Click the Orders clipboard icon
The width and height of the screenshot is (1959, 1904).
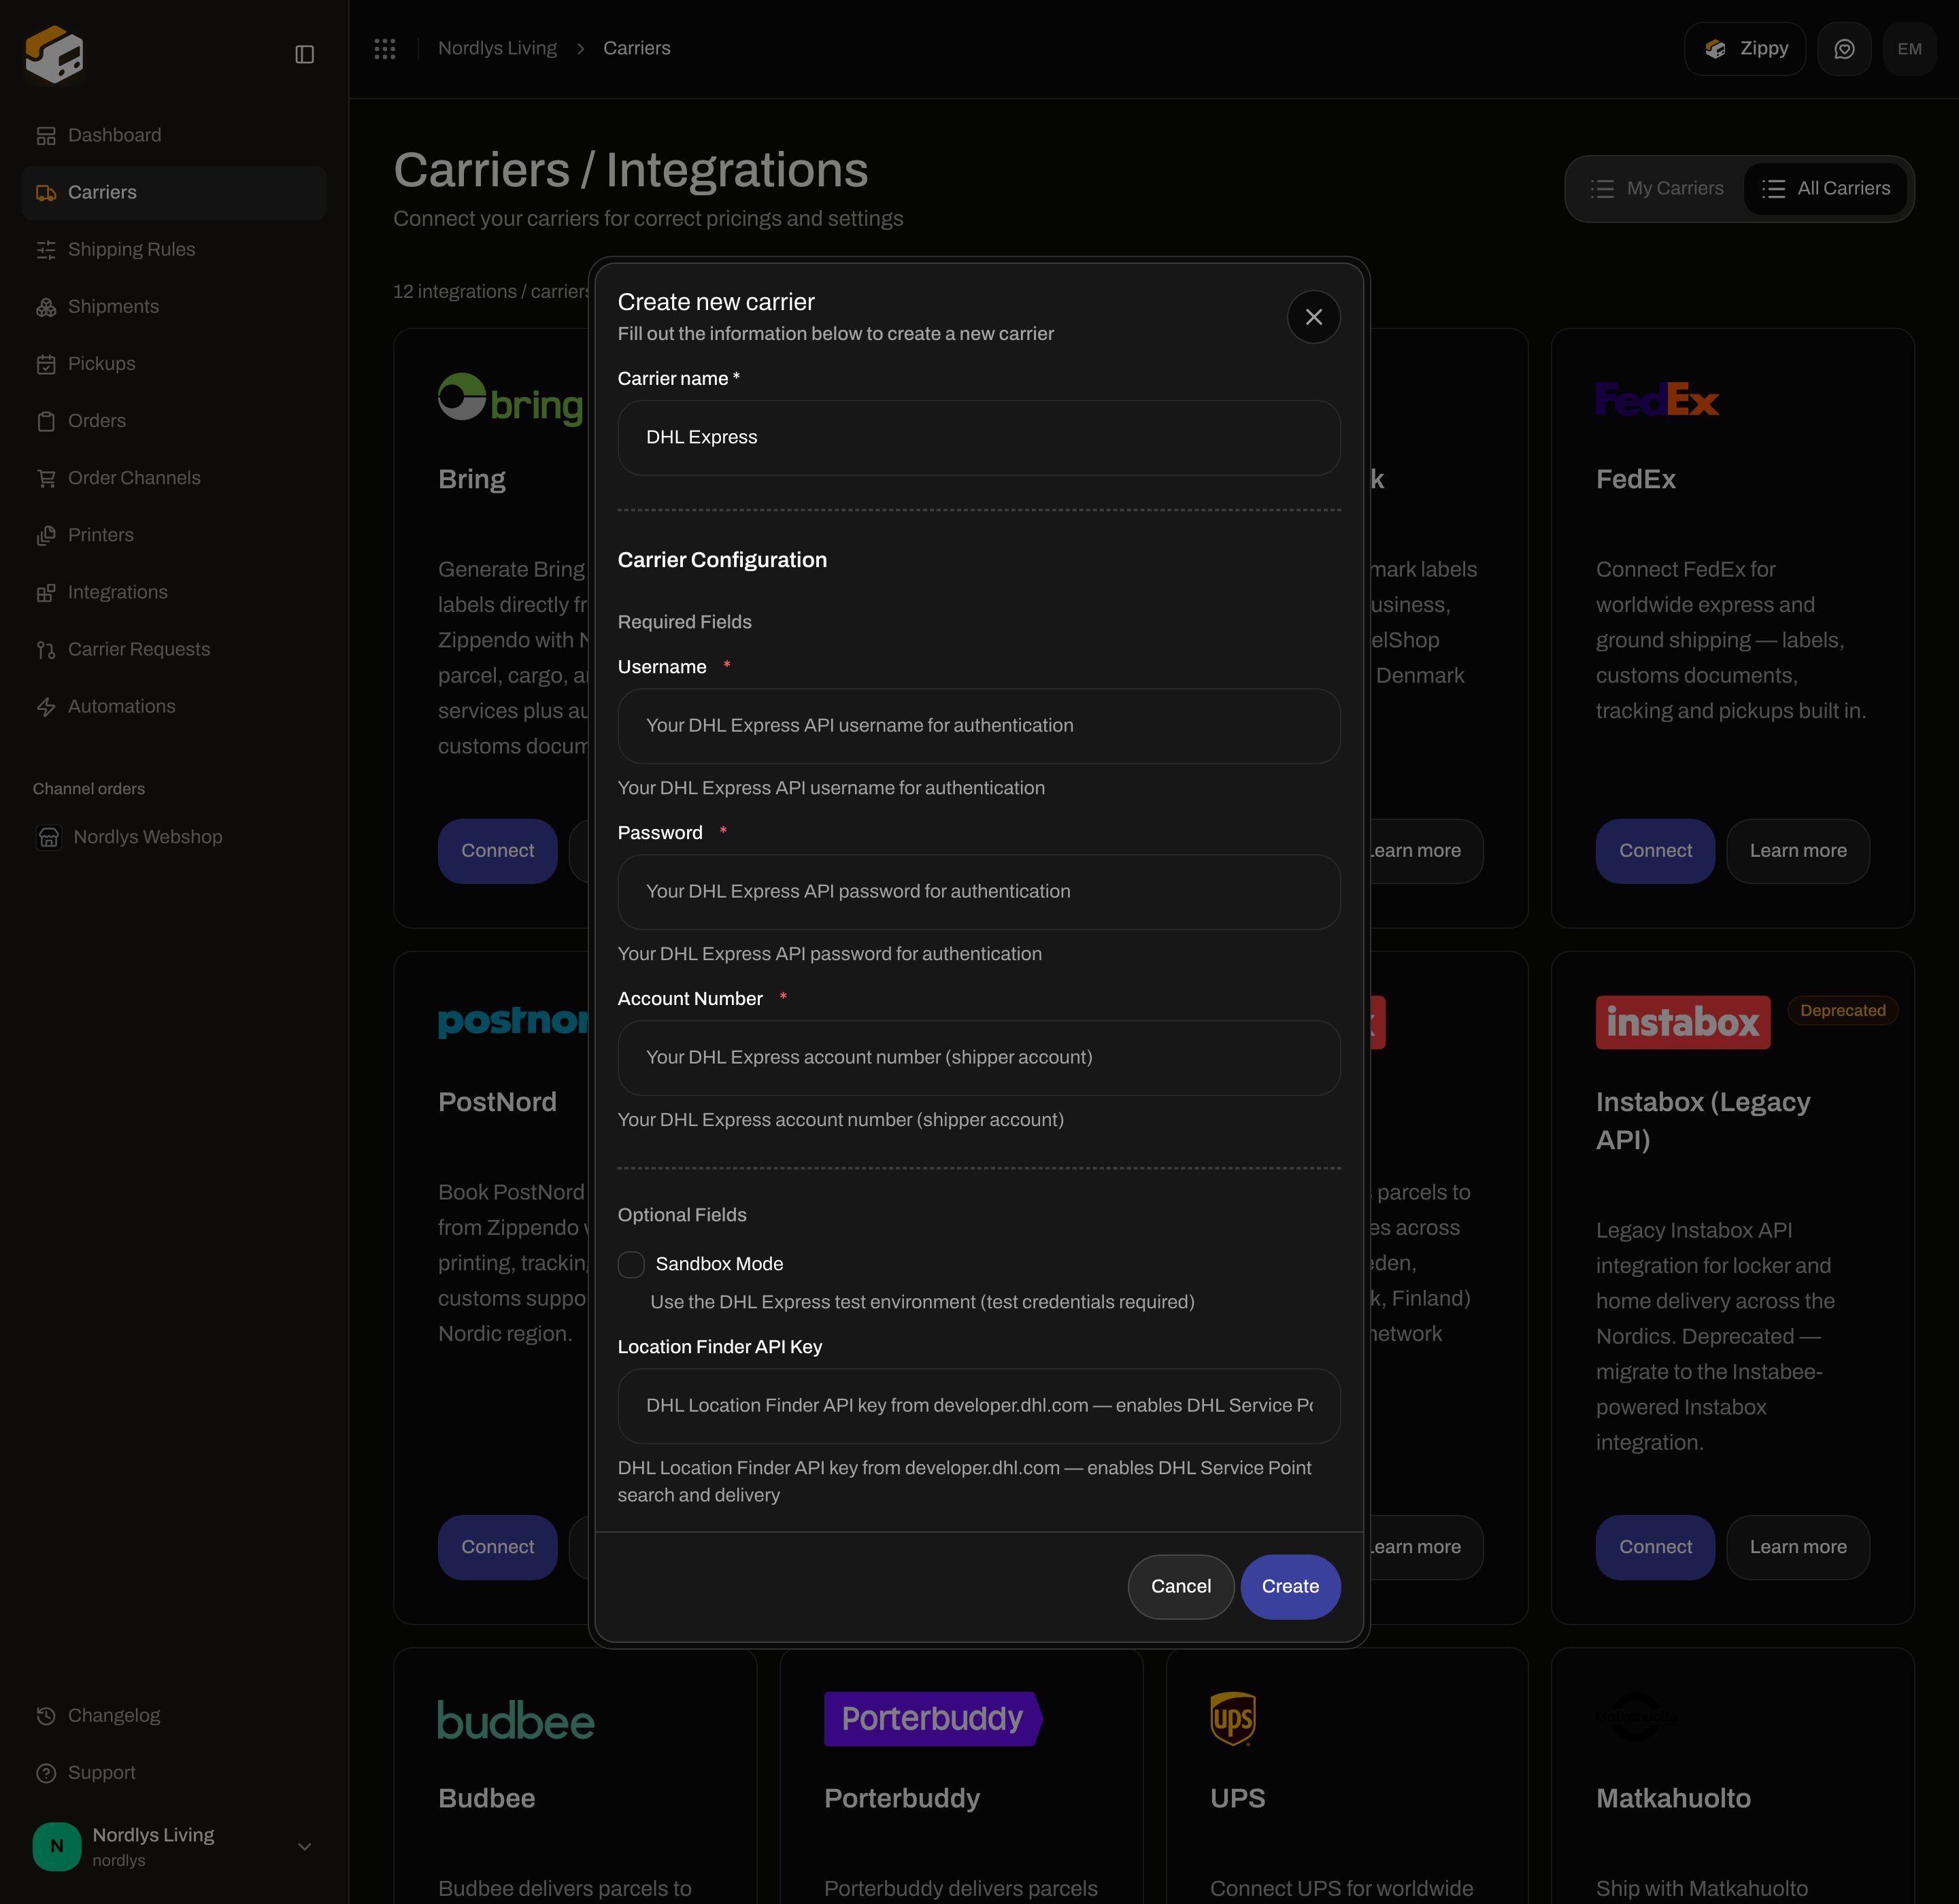tap(46, 421)
